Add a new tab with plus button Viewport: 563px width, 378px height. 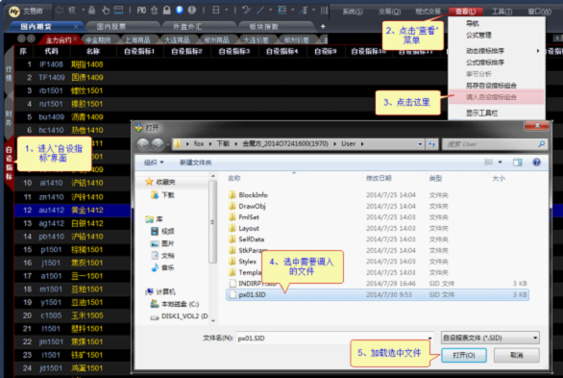tap(323, 26)
